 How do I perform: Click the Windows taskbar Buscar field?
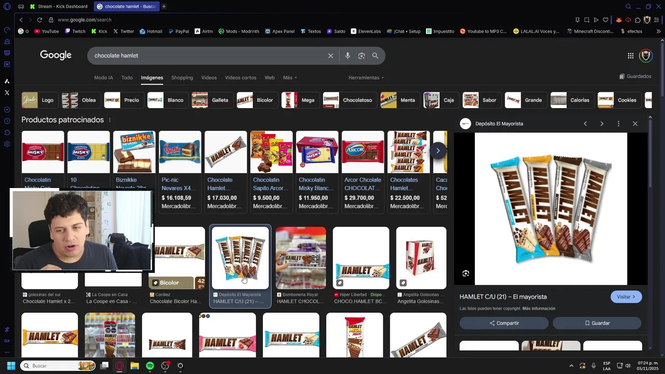tap(58, 366)
